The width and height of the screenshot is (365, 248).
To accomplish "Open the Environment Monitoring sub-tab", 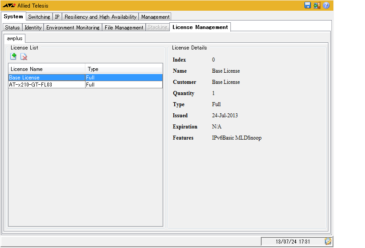I will tap(73, 28).
